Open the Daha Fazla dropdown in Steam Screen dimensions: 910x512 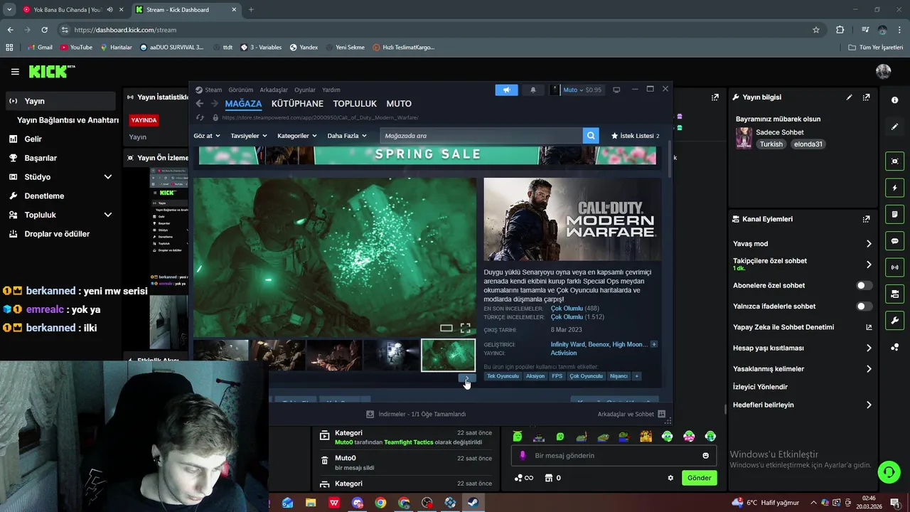(x=347, y=136)
